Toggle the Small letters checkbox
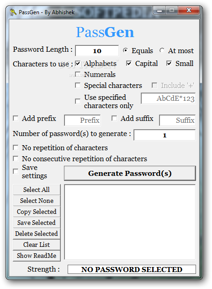This screenshot has width=212, height=289. [169, 64]
